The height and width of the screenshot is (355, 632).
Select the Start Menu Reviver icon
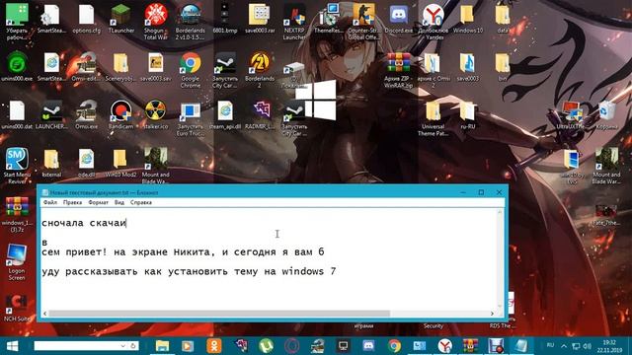pos(17,166)
